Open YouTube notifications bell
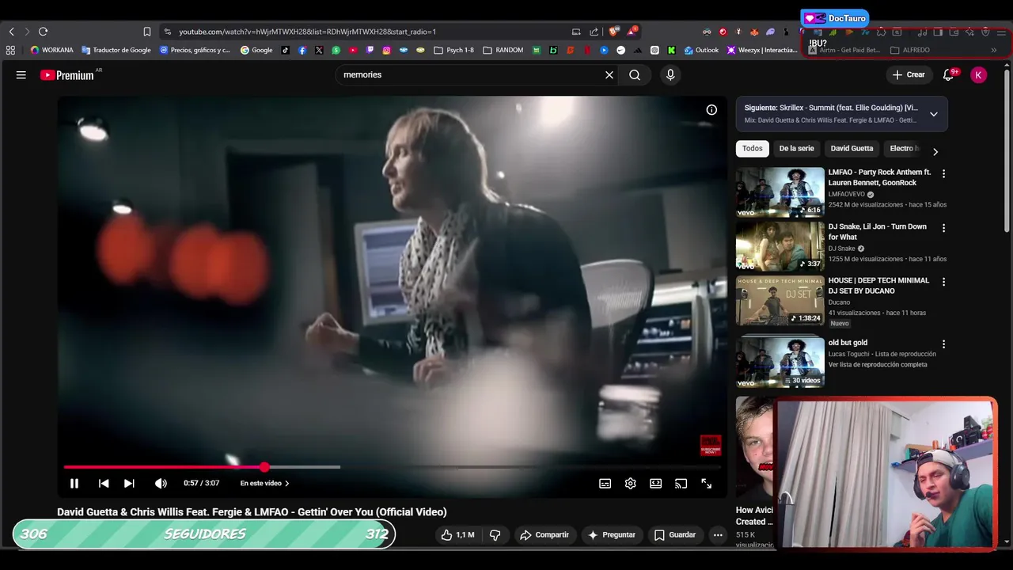 (x=949, y=74)
